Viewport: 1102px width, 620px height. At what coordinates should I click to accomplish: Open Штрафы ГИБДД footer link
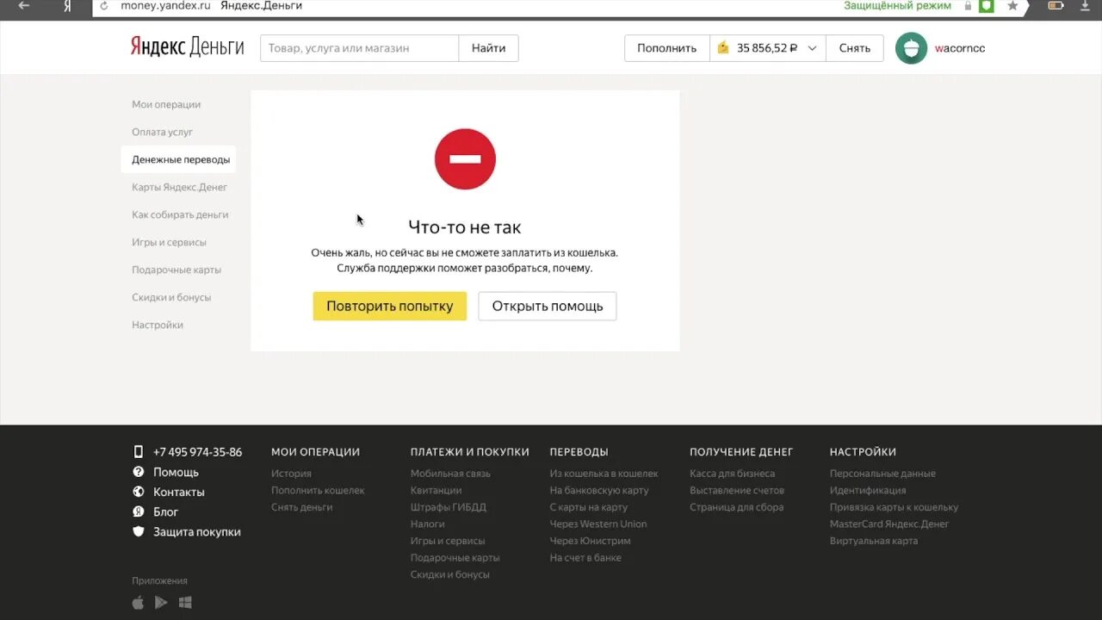[449, 507]
